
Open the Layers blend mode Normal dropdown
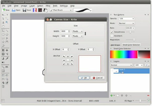tap(121, 65)
